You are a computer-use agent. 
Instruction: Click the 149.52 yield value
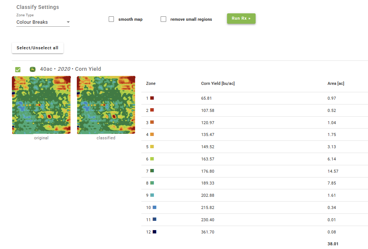[x=208, y=147]
